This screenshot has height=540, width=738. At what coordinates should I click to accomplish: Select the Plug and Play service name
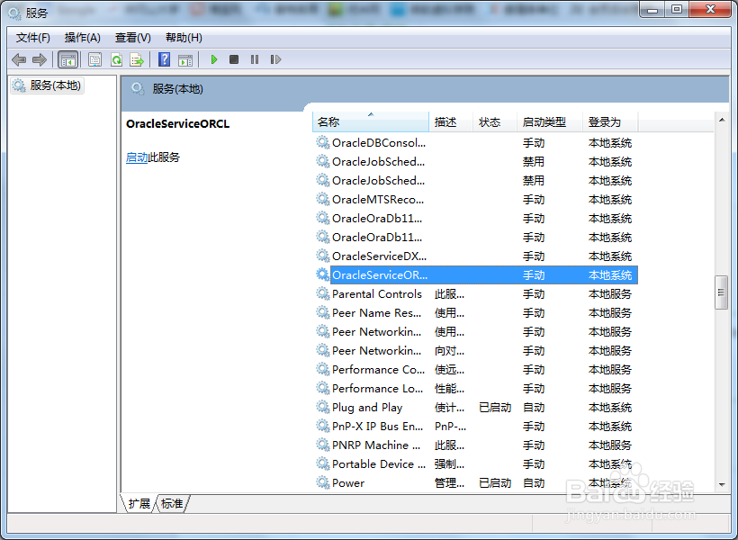coord(367,407)
